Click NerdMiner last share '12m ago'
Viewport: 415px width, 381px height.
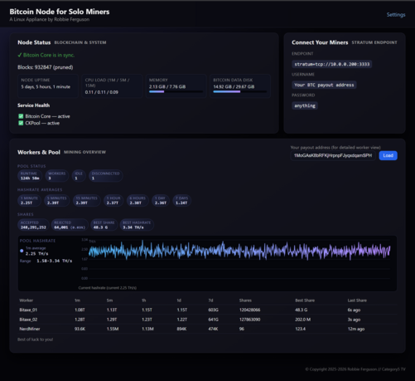tap(356, 329)
